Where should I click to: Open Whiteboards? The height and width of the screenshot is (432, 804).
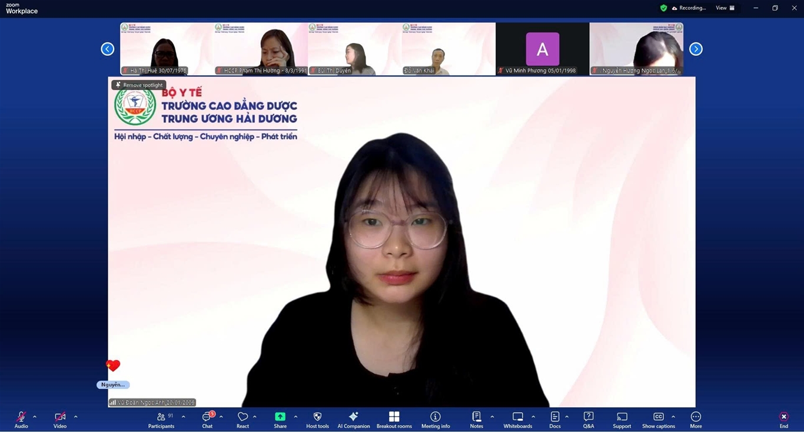[x=517, y=420]
